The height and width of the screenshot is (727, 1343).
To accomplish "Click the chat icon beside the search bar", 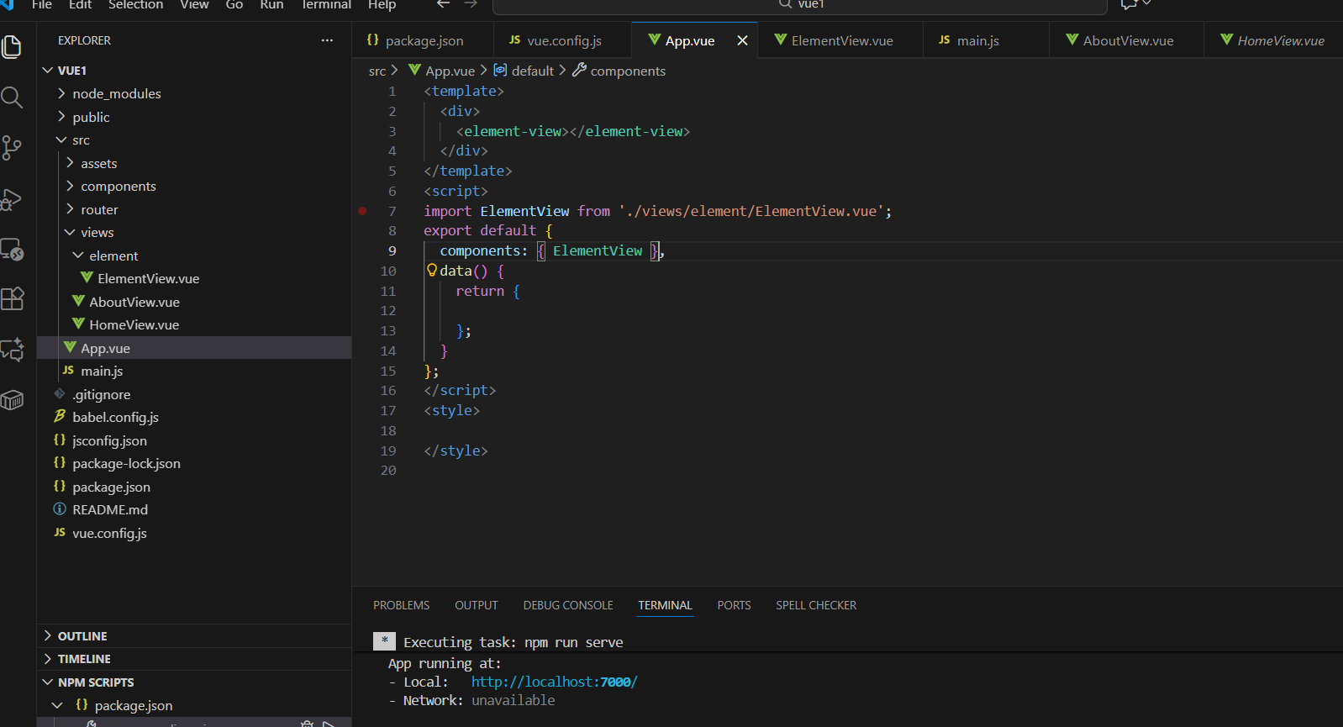I will point(1130,5).
